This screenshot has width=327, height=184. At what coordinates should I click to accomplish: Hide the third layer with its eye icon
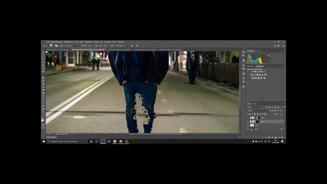(x=248, y=125)
